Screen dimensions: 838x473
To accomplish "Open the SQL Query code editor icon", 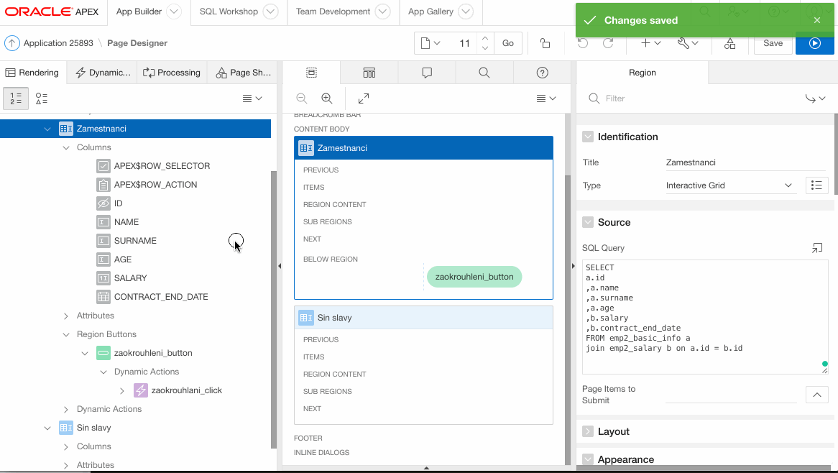I will (817, 248).
